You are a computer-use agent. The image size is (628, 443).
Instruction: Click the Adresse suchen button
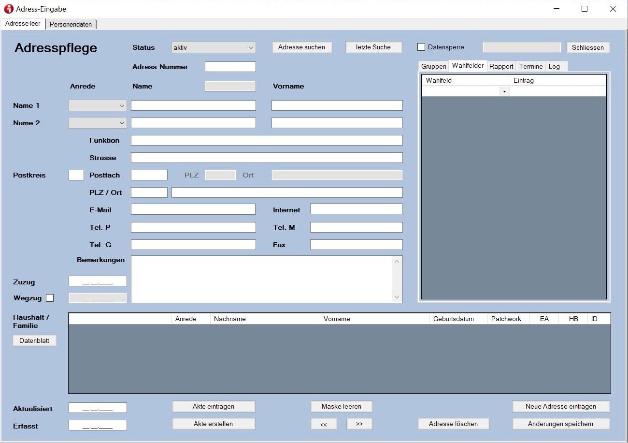[302, 47]
